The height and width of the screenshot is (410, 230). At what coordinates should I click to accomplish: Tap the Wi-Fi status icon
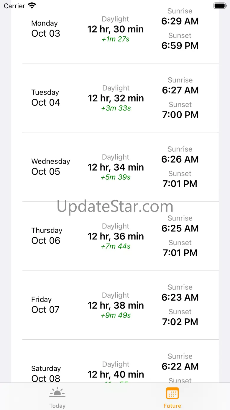[32, 6]
